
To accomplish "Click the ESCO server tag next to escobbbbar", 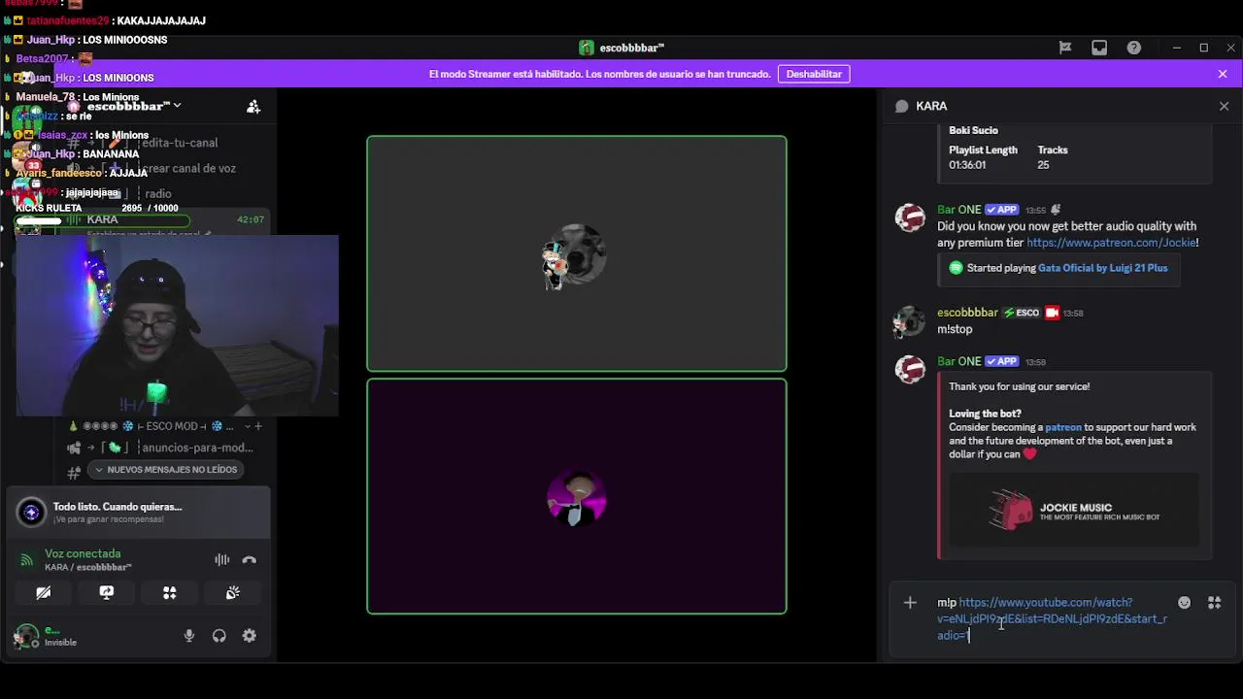I will click(1021, 313).
